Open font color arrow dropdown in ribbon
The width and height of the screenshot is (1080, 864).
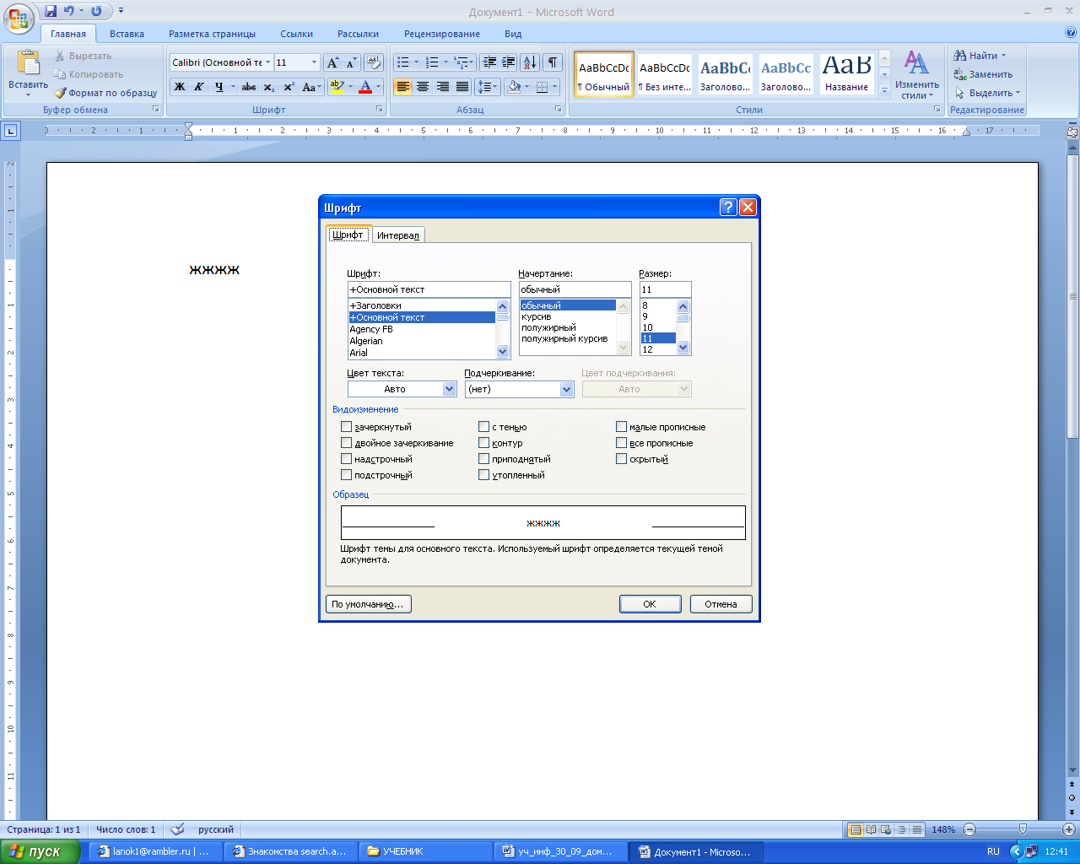[379, 87]
